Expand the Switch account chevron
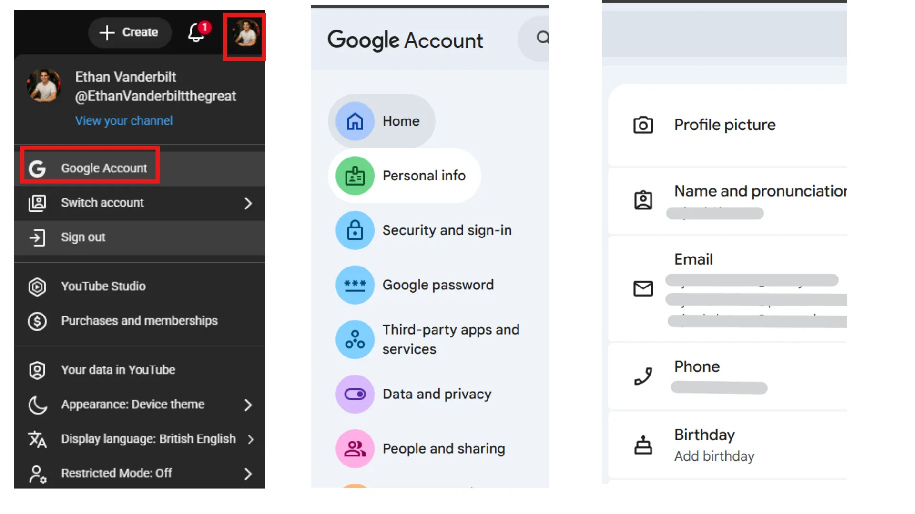The image size is (915, 514). (x=248, y=204)
